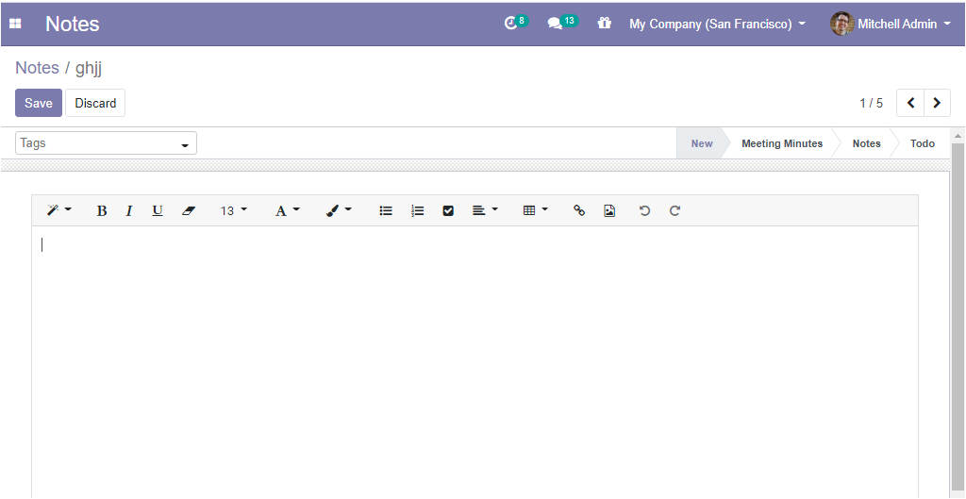The image size is (966, 499).
Task: Click the scrollbar up arrow
Action: pyautogui.click(x=958, y=135)
